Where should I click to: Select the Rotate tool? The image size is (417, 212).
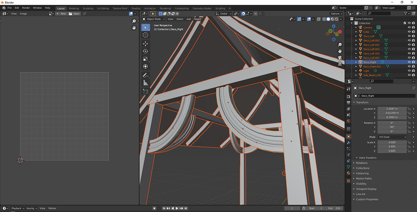145,51
